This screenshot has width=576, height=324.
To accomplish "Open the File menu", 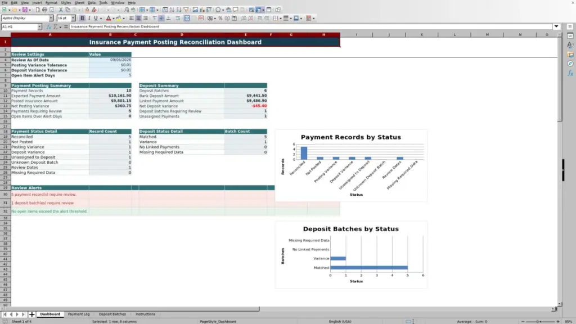I will [4, 3].
